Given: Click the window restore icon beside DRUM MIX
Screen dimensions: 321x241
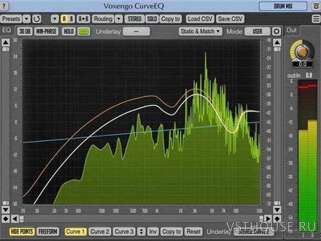Looking at the screenshot, I should (316, 6).
